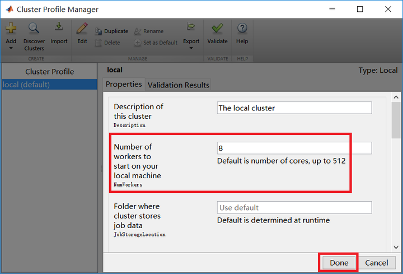The height and width of the screenshot is (274, 403).
Task: Click the Edit pencil icon
Action: pyautogui.click(x=82, y=28)
